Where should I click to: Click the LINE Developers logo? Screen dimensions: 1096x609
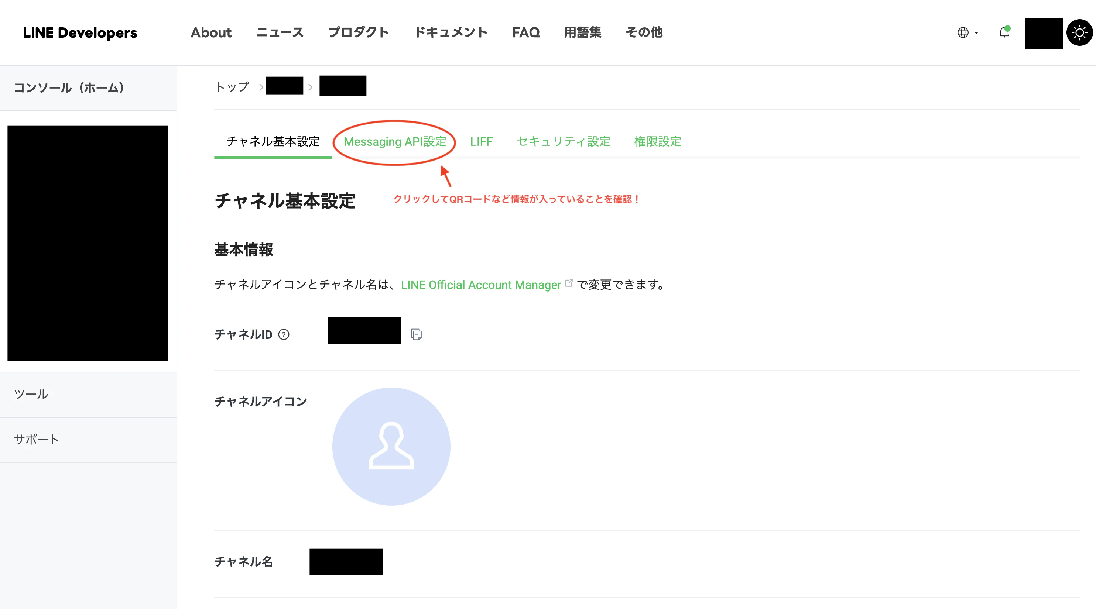click(80, 33)
